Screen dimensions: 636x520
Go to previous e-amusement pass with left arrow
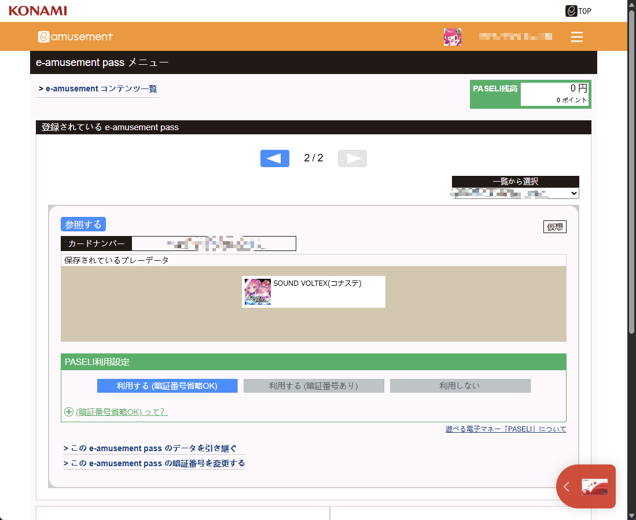click(x=274, y=158)
